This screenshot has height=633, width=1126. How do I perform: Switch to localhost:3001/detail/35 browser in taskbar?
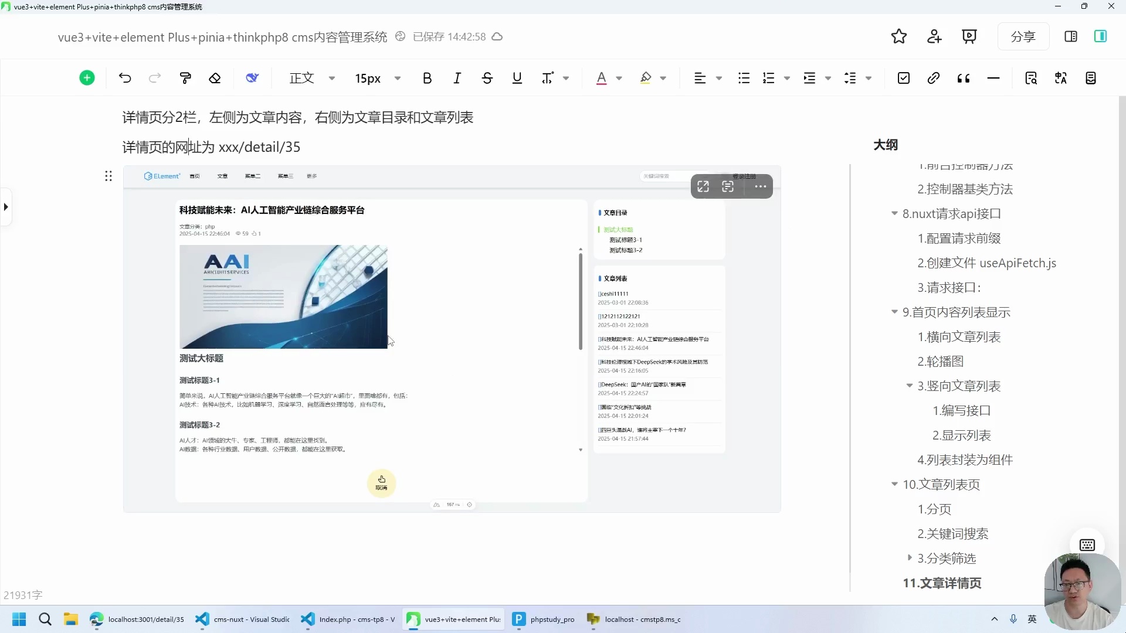137,619
